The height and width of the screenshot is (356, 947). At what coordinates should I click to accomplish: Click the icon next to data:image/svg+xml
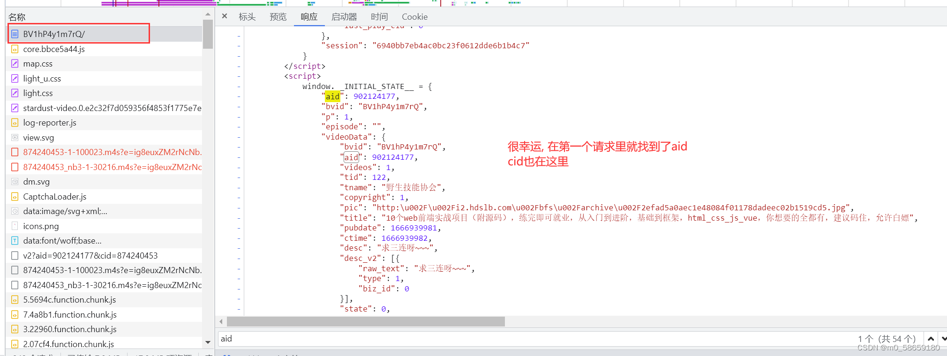click(15, 211)
